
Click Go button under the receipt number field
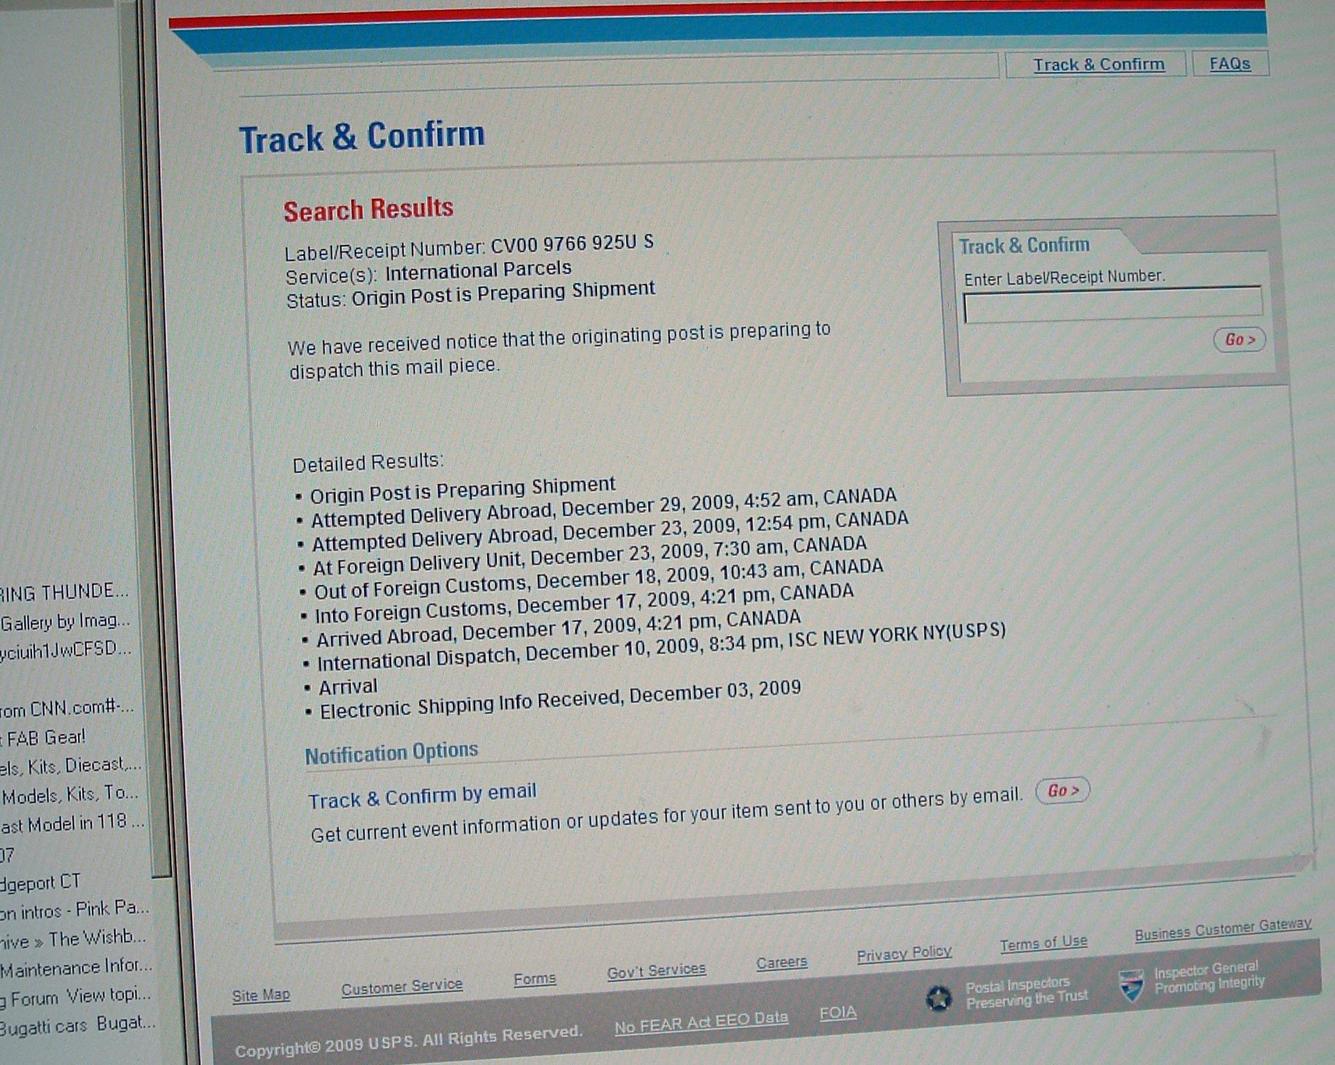pyautogui.click(x=1239, y=339)
